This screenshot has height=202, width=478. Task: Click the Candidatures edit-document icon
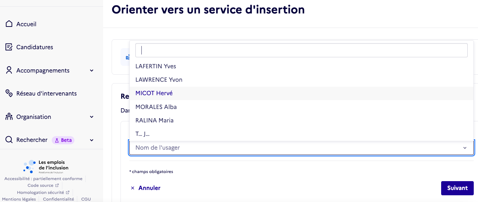pyautogui.click(x=9, y=47)
